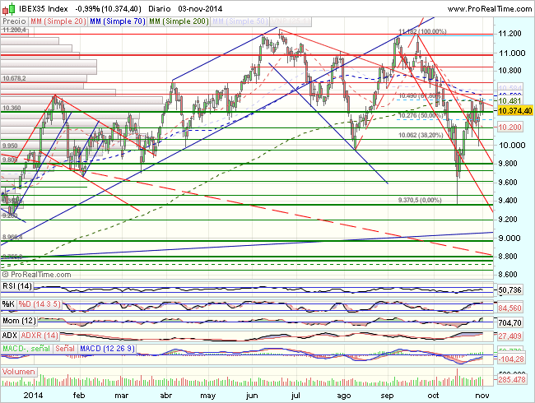Select the %K stochastic label
The width and height of the screenshot is (535, 403).
8,303
